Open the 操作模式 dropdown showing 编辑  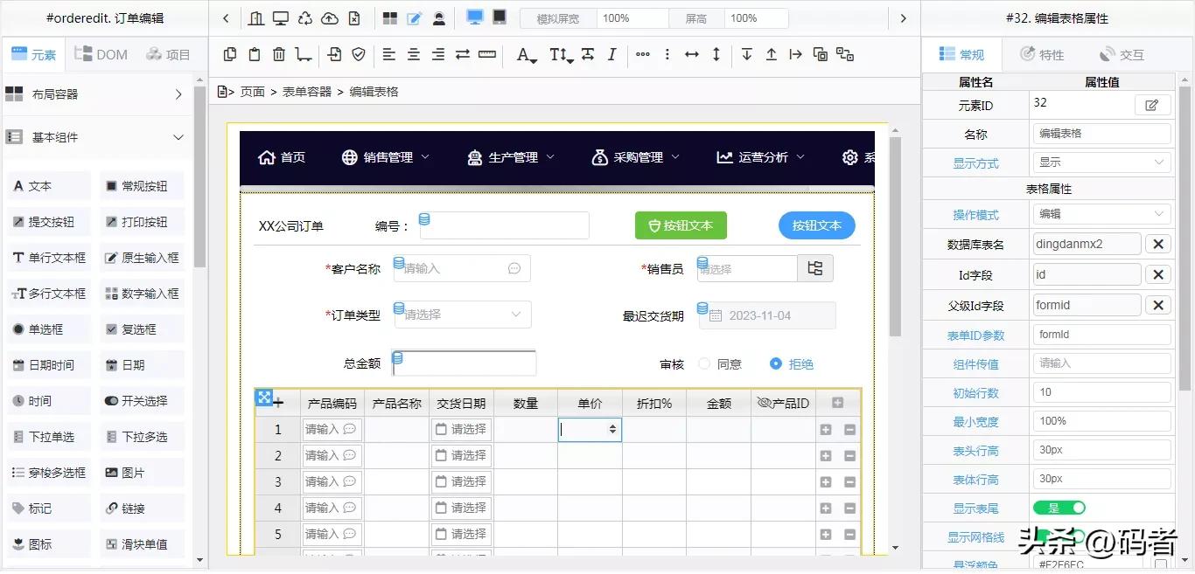pos(1101,214)
